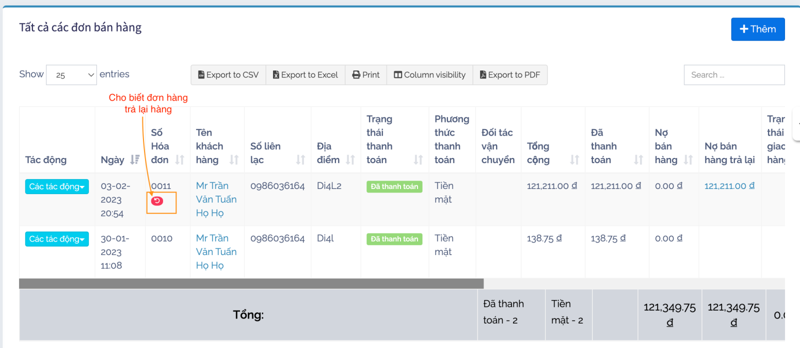Sort by the Số Hóa đơn column sort icon
800x348 pixels.
coord(179,159)
